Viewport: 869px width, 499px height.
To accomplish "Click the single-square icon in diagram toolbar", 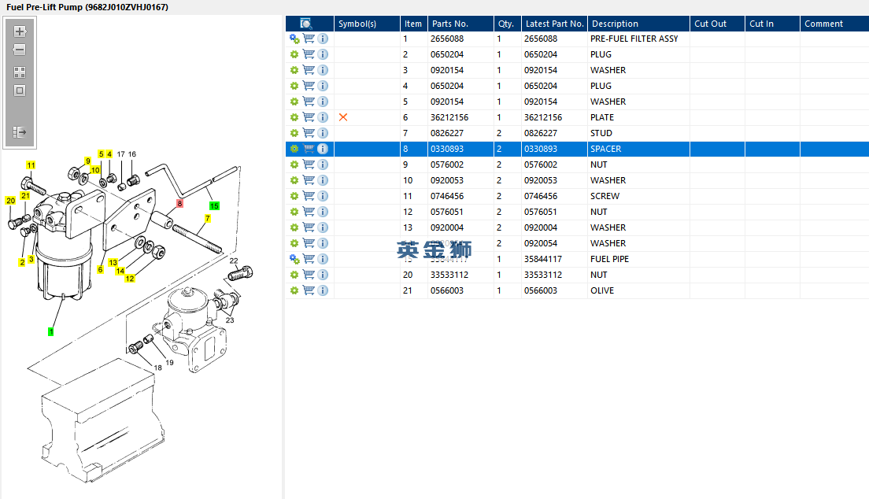I will click(20, 91).
